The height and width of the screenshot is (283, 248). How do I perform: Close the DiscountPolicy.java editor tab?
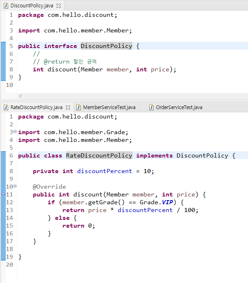point(59,6)
